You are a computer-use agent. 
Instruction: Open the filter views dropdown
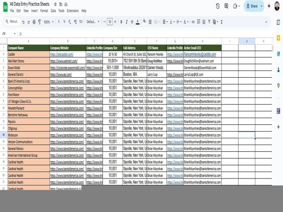[x=215, y=22]
